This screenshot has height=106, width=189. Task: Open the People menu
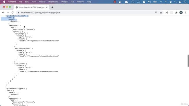(64, 2)
